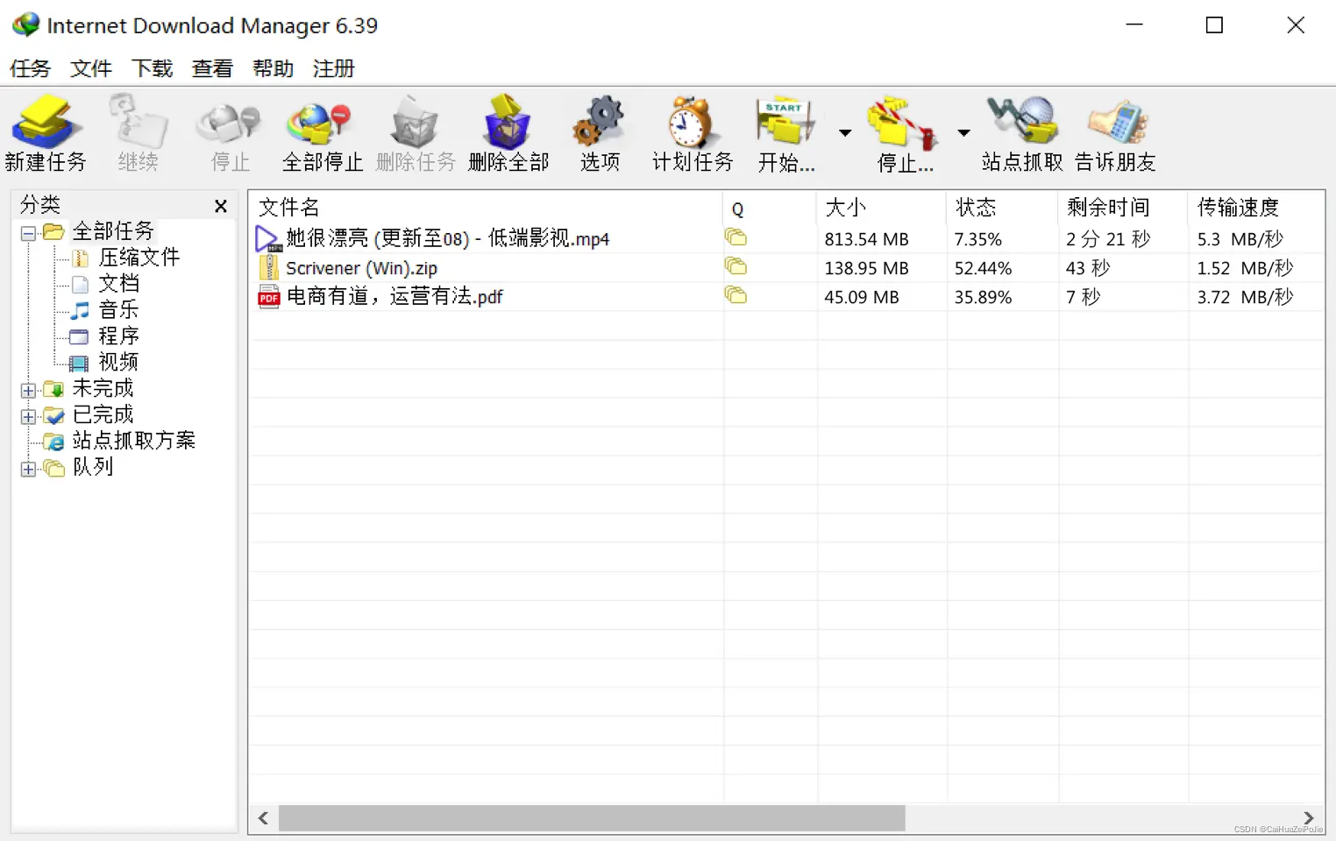
Task: Select the 视频 category
Action: pos(118,363)
